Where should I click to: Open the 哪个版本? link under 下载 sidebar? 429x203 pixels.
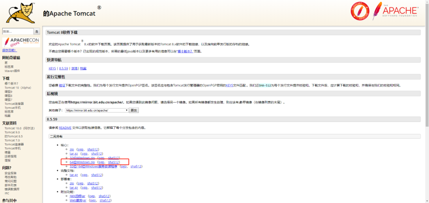[11, 83]
